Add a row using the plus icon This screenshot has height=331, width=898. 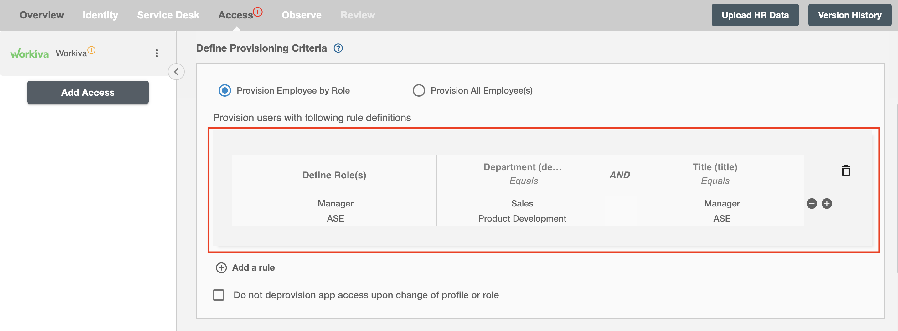tap(827, 203)
